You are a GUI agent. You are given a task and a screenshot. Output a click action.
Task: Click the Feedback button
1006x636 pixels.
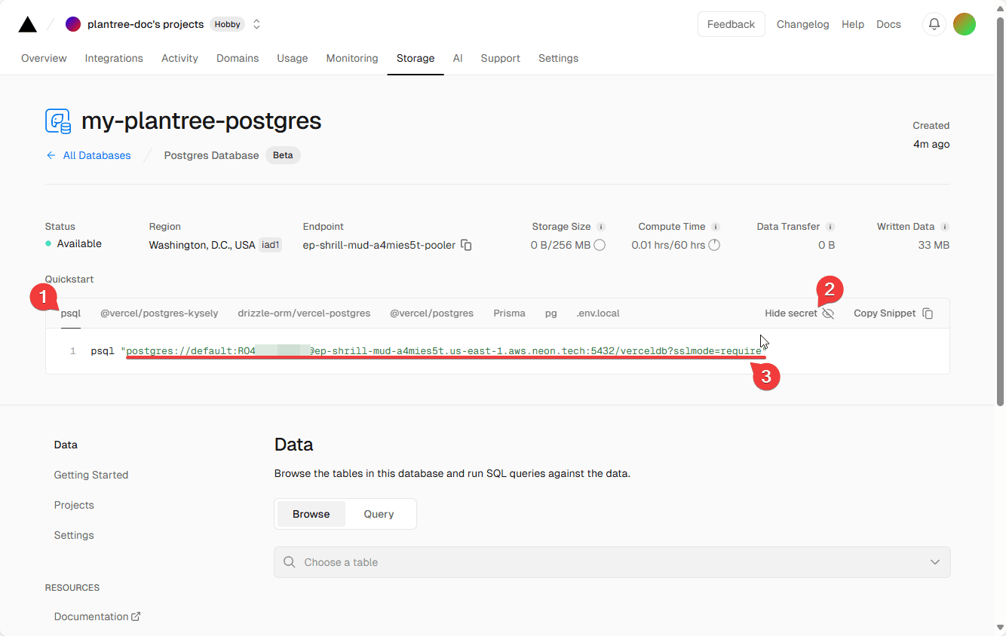[731, 24]
